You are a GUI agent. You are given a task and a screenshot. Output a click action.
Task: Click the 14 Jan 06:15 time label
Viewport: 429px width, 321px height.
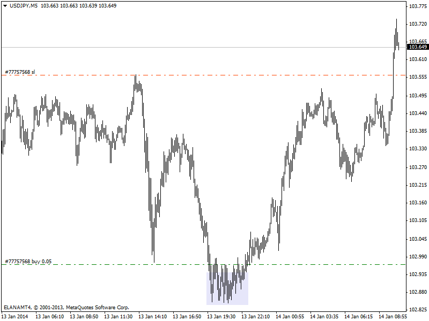(x=359, y=317)
